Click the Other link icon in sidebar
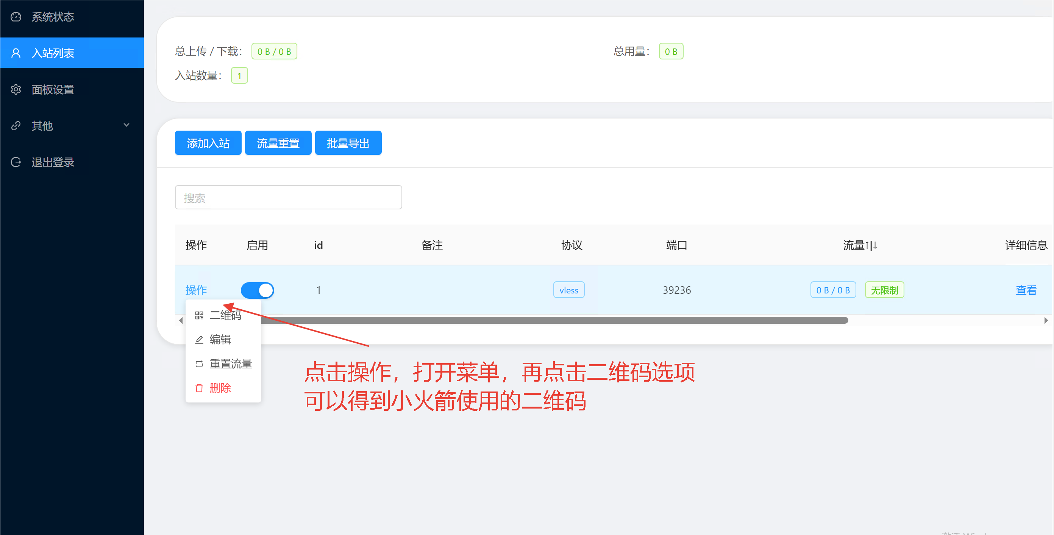This screenshot has width=1054, height=535. (x=16, y=126)
